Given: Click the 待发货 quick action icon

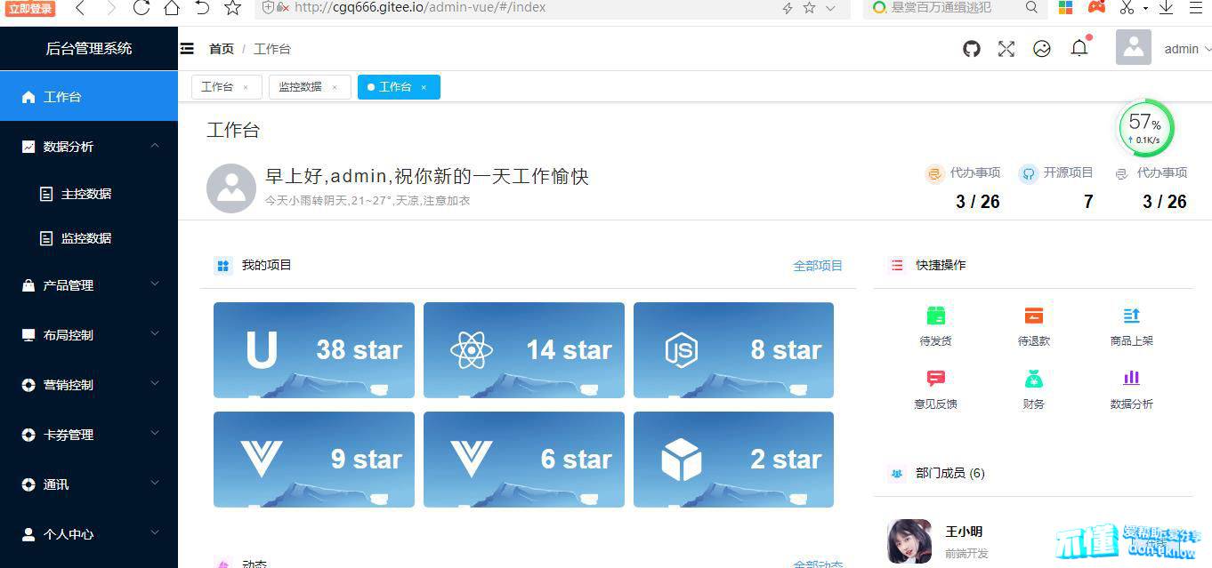Looking at the screenshot, I should tap(935, 316).
